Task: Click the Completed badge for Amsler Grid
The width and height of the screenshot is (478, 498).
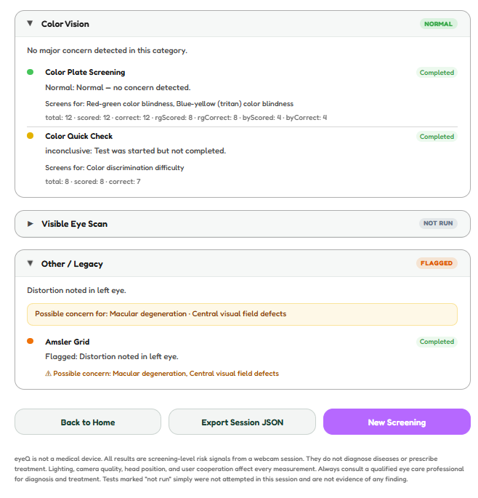Action: click(x=437, y=342)
